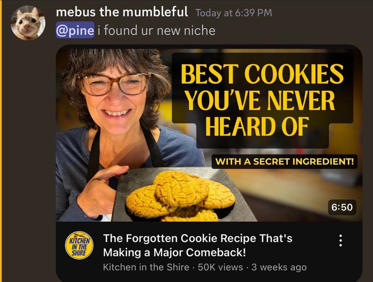This screenshot has width=373, height=282.
Task: Click the WITH A SECRET INGREDIENT banner
Action: pyautogui.click(x=285, y=162)
